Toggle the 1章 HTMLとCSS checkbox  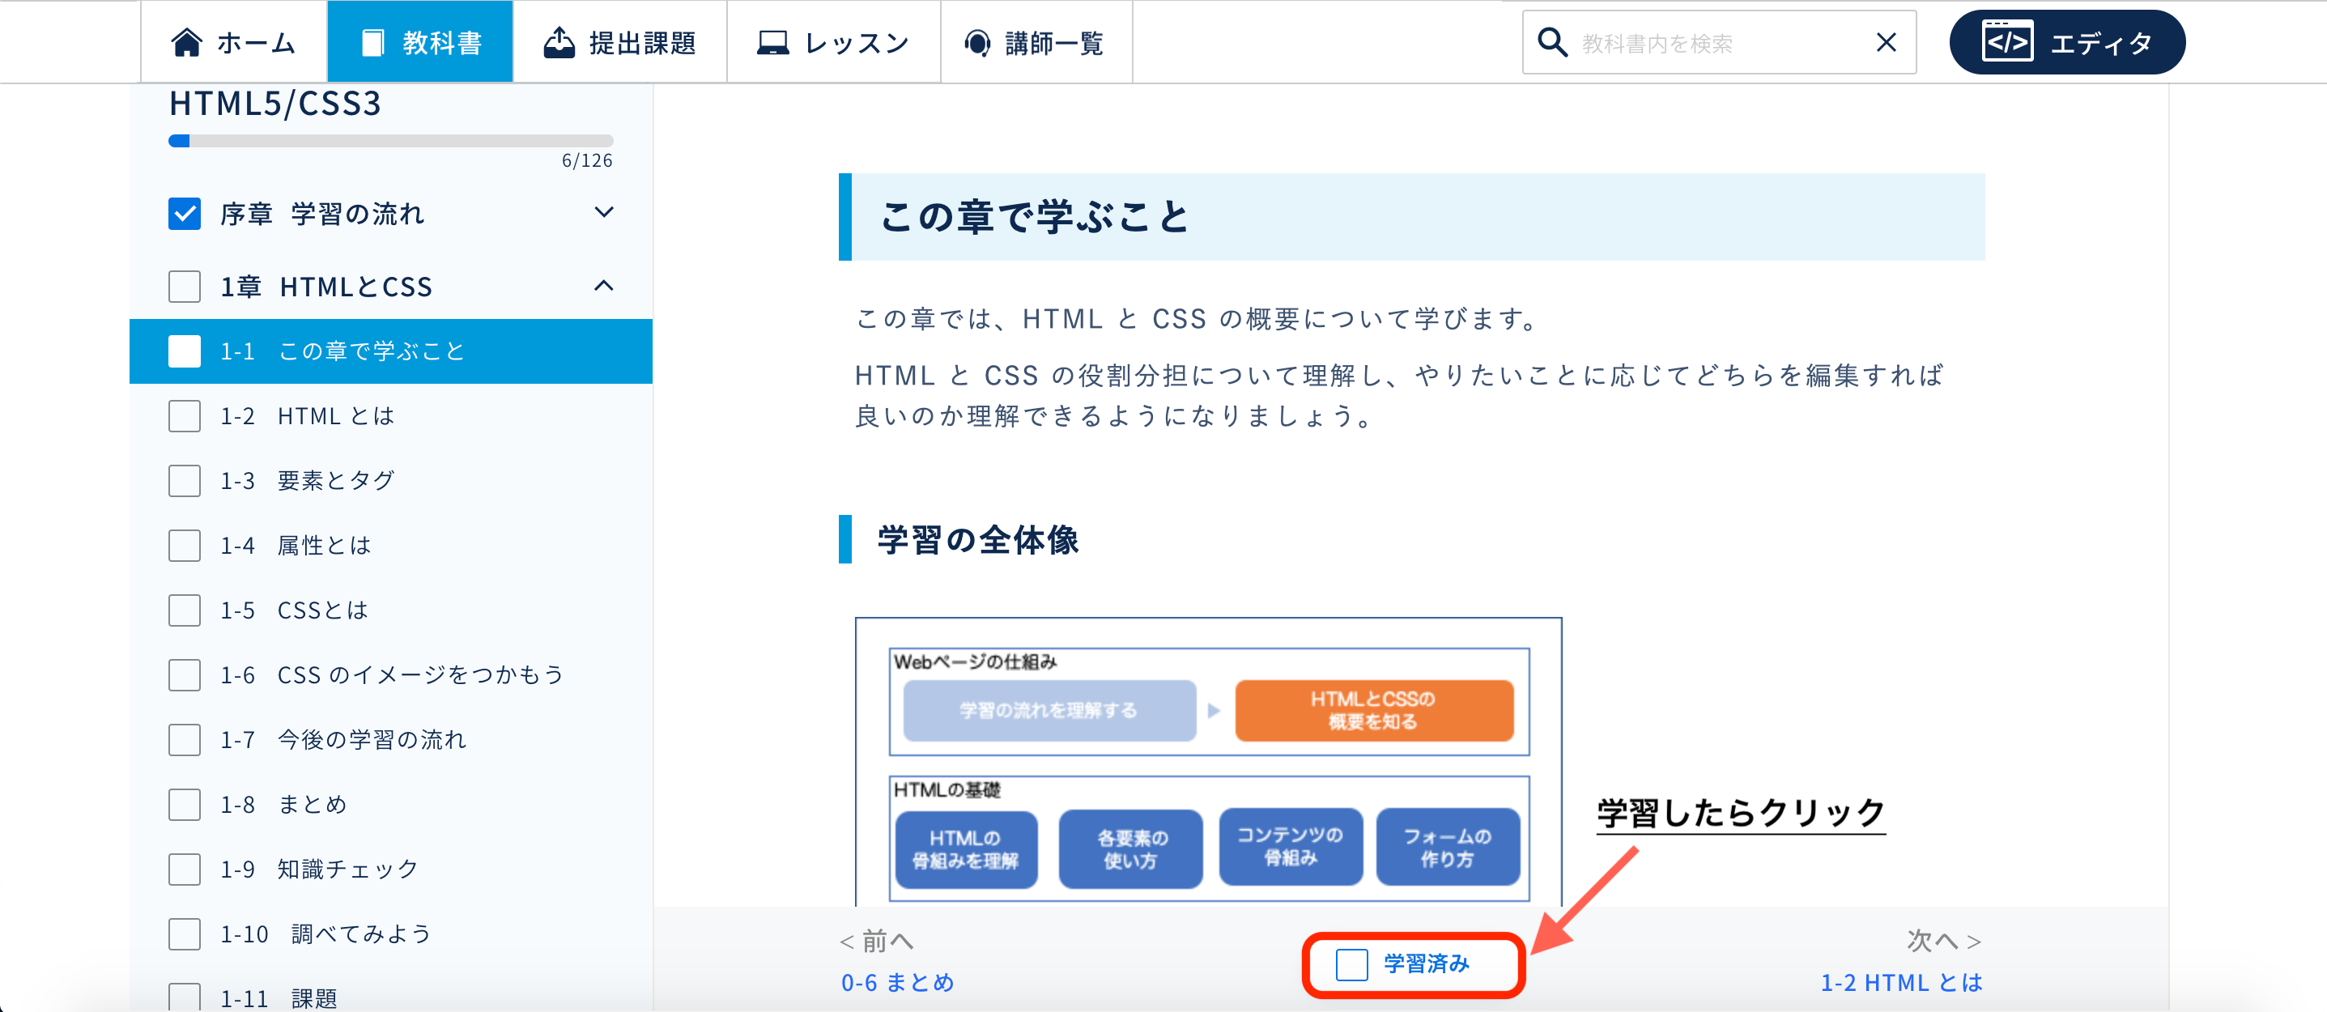[185, 287]
